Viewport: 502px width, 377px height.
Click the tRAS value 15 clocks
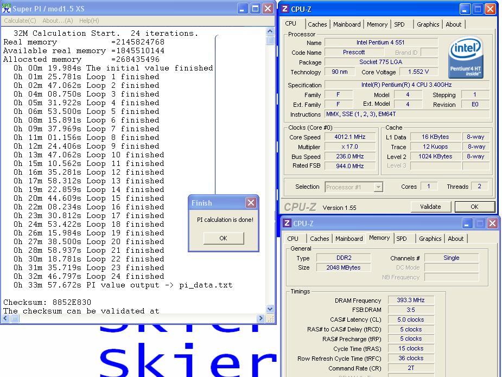[411, 348]
